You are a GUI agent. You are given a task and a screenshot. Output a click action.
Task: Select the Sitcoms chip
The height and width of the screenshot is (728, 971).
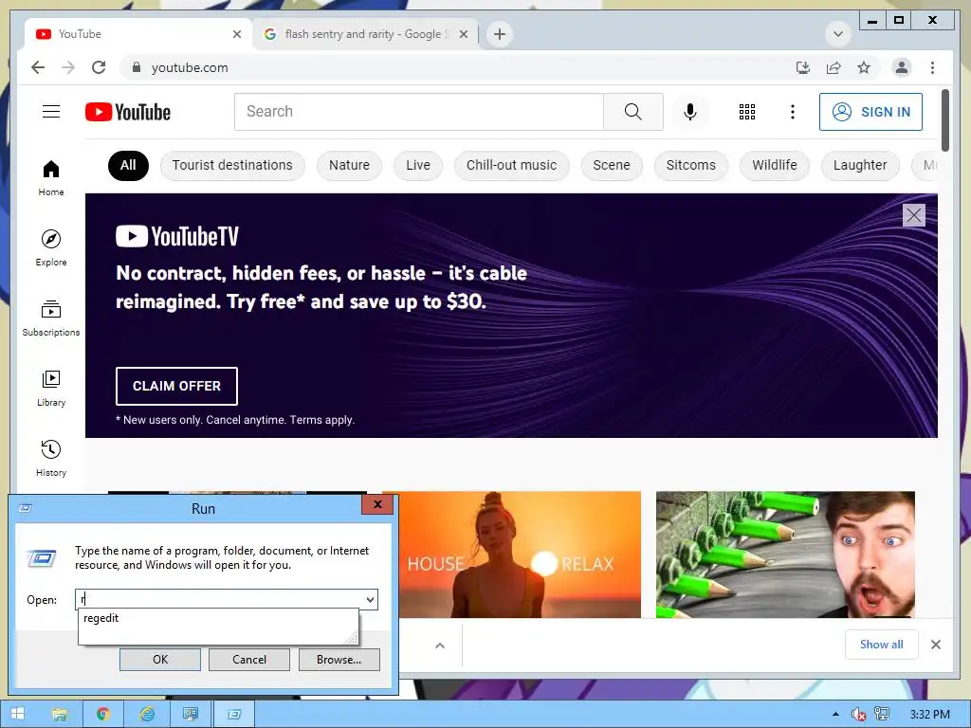click(x=690, y=165)
